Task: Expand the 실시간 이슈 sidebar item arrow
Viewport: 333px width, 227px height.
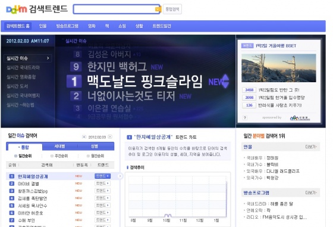Action: (48, 58)
